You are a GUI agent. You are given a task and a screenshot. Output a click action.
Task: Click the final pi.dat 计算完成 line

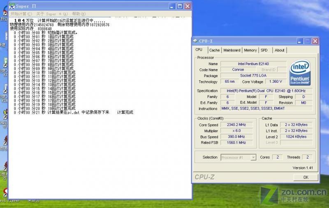point(74,112)
